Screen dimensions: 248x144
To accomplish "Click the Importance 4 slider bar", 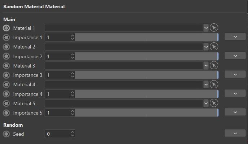I will 146,94.
